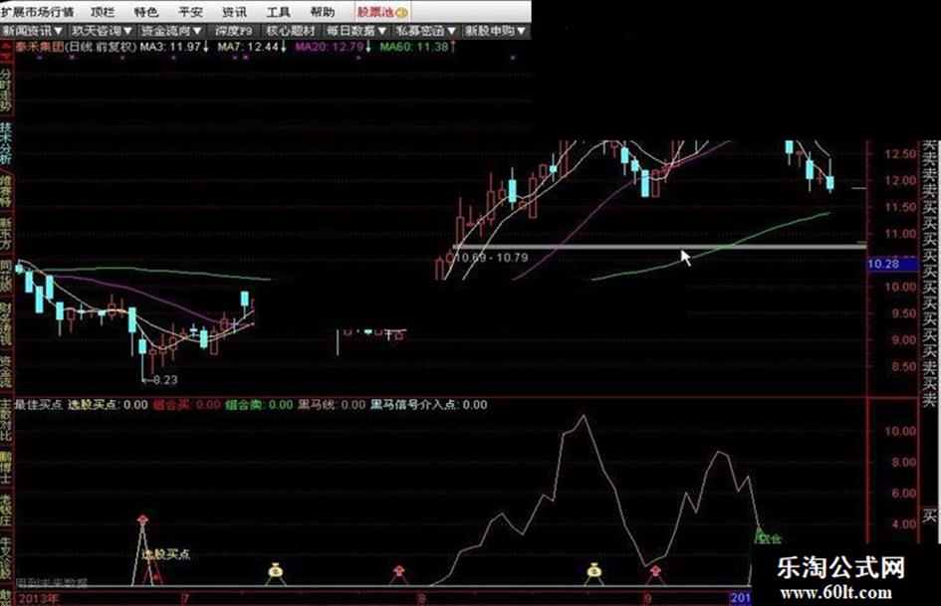The image size is (941, 606).
Task: Expand the 资金流向 dropdown
Action: point(170,30)
